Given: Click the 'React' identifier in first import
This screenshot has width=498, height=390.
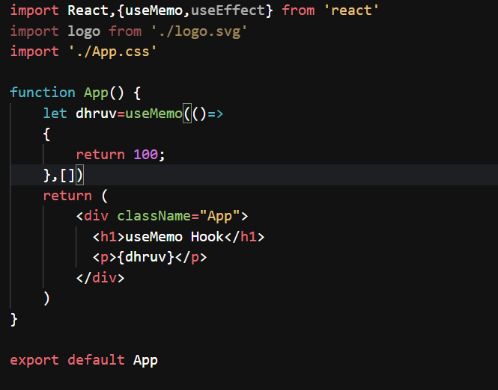Looking at the screenshot, I should (x=88, y=10).
